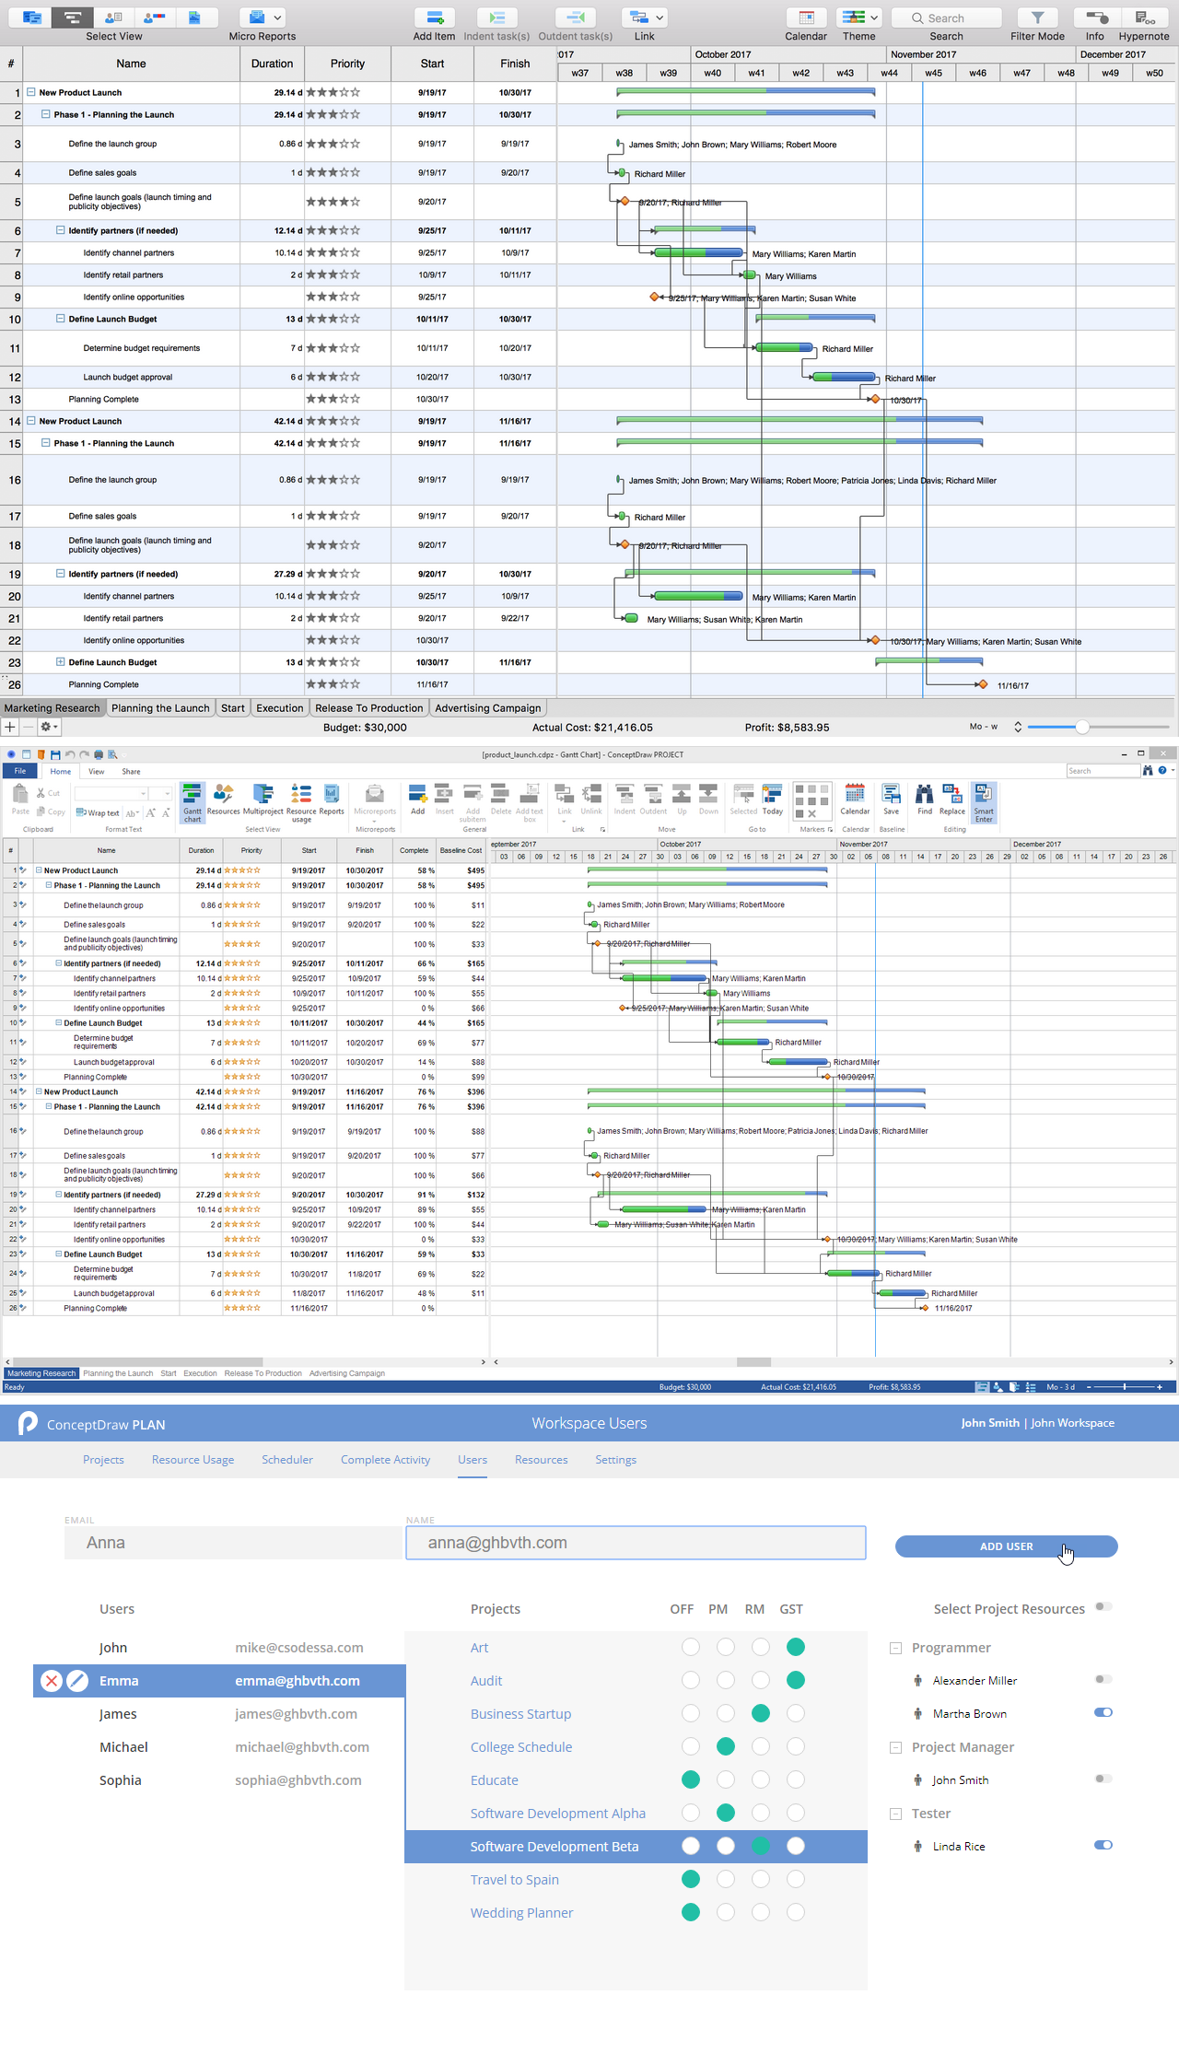The width and height of the screenshot is (1179, 2065).
Task: Toggle Smart Enter in the Windows ribbon
Action: pyautogui.click(x=984, y=802)
